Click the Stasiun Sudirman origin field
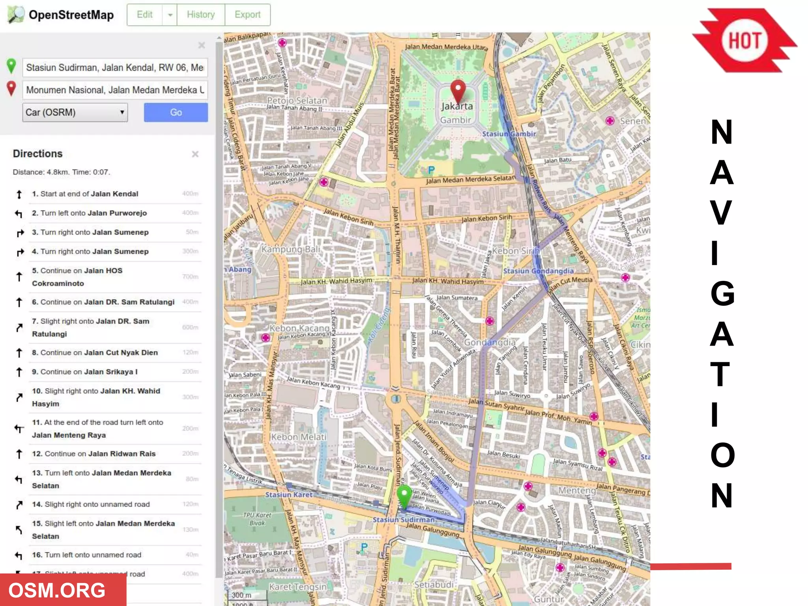 115,68
